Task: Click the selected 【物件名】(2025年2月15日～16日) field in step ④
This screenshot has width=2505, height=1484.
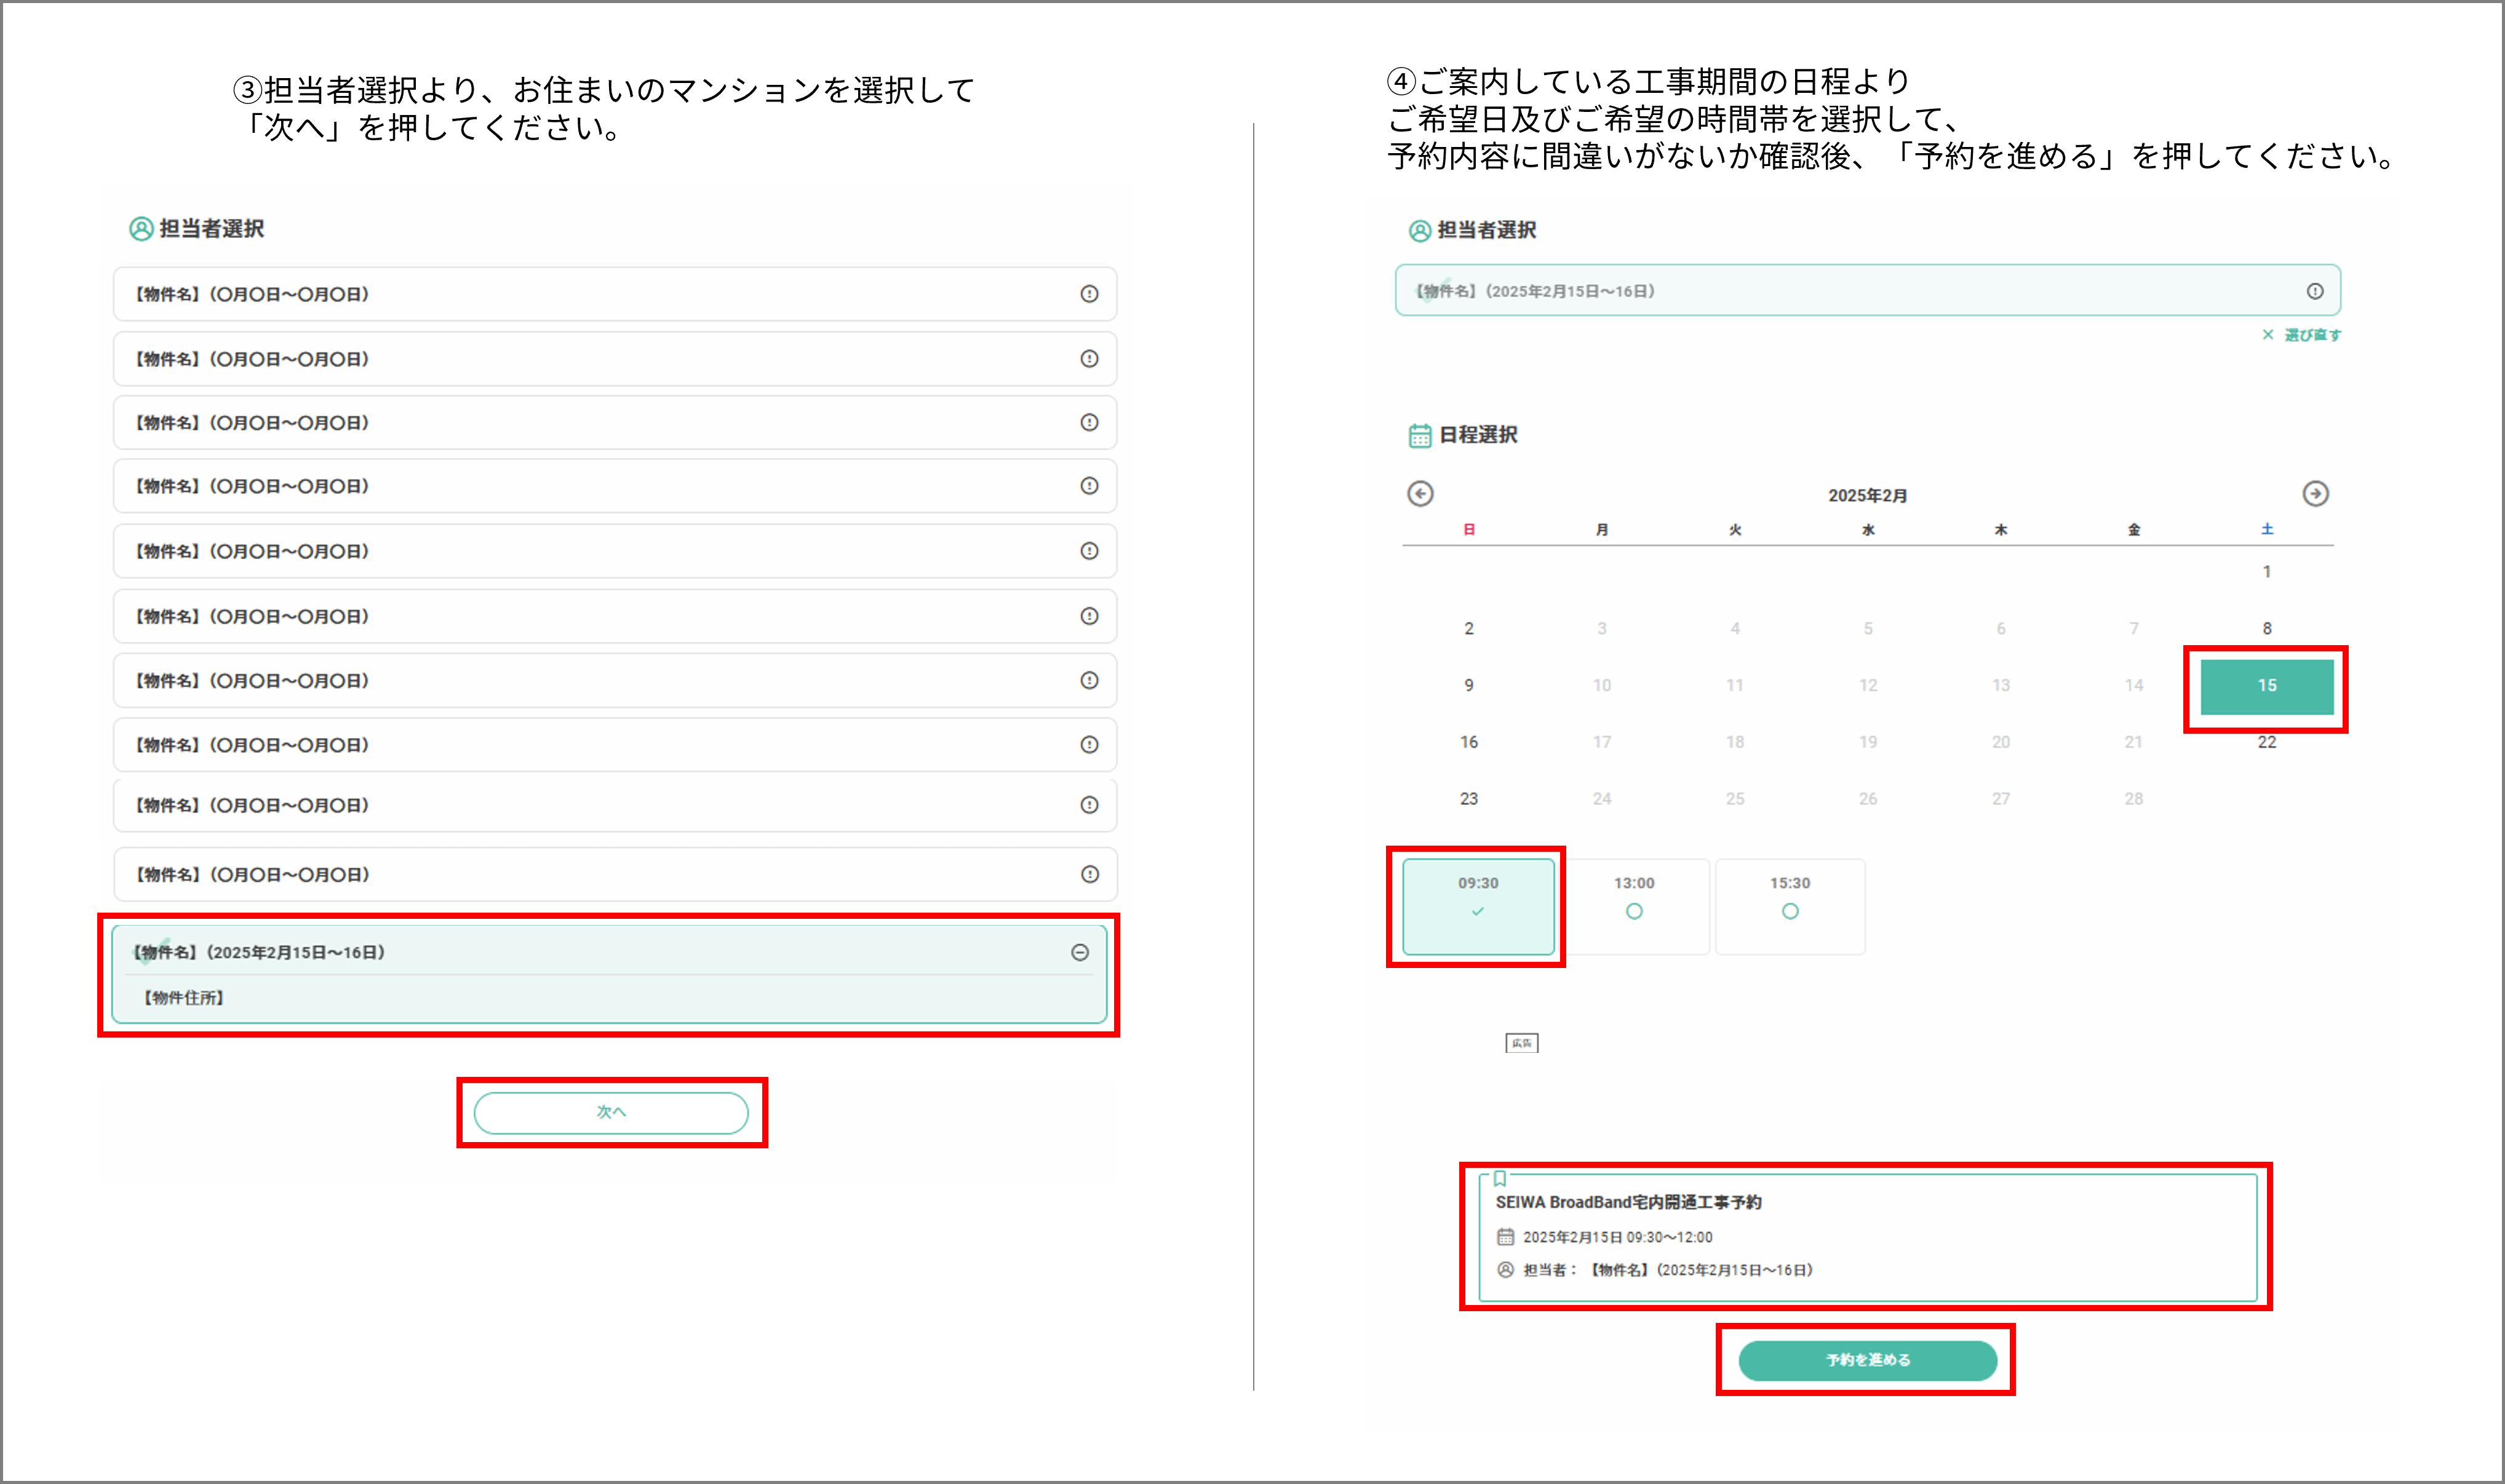Action: [1867, 291]
